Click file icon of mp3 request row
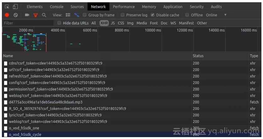This screenshot has height=139, width=263. pos(6,102)
